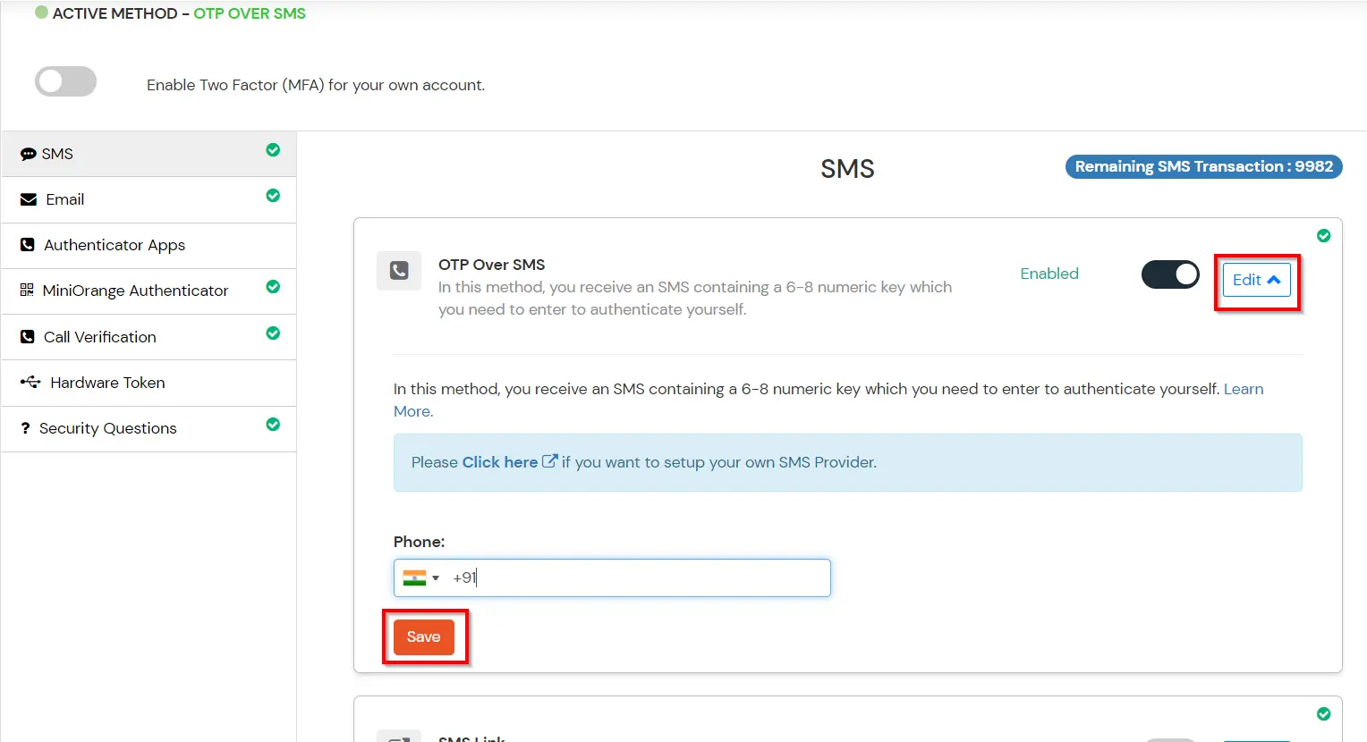Open the country code flag dropdown

click(x=421, y=578)
